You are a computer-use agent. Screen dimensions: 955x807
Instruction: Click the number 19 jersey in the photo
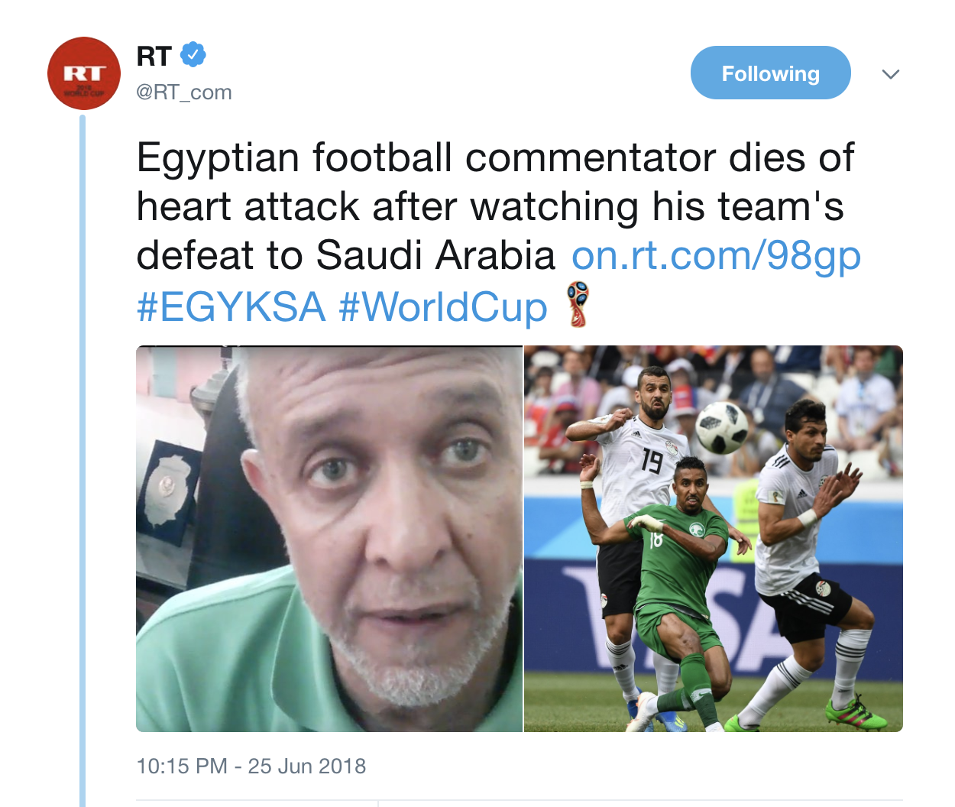pyautogui.click(x=652, y=460)
